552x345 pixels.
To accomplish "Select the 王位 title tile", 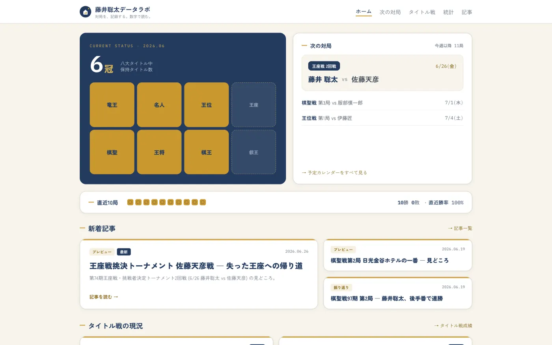I will click(207, 105).
